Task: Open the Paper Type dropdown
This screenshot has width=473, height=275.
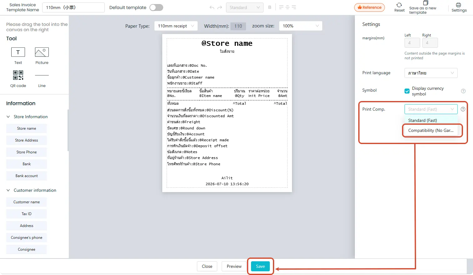Action: (176, 26)
